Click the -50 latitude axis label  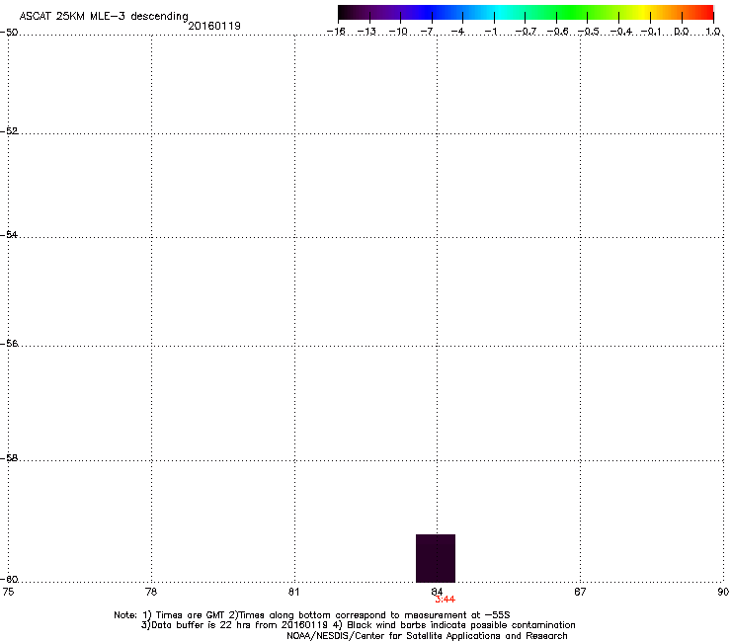coord(9,33)
